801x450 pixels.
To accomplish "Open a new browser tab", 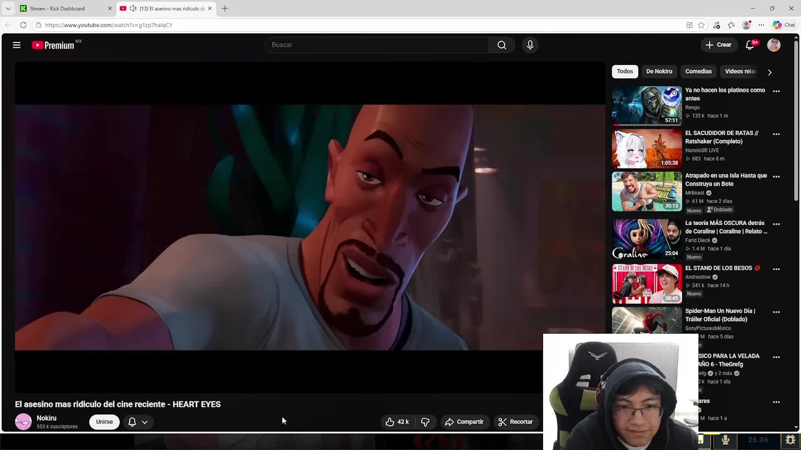I will pos(225,9).
